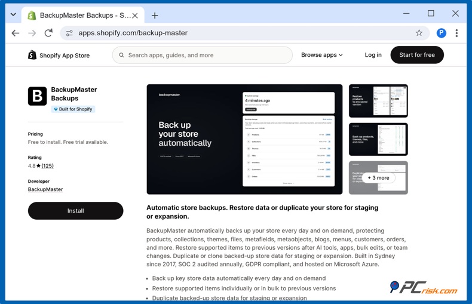The height and width of the screenshot is (304, 472).
Task: Close the BackupMaster Backups tab
Action: pyautogui.click(x=135, y=16)
